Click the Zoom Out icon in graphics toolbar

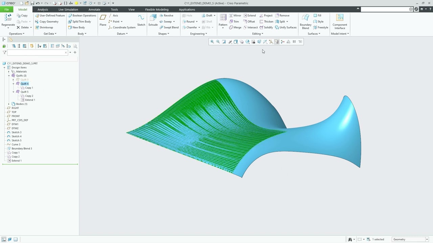pos(218,42)
